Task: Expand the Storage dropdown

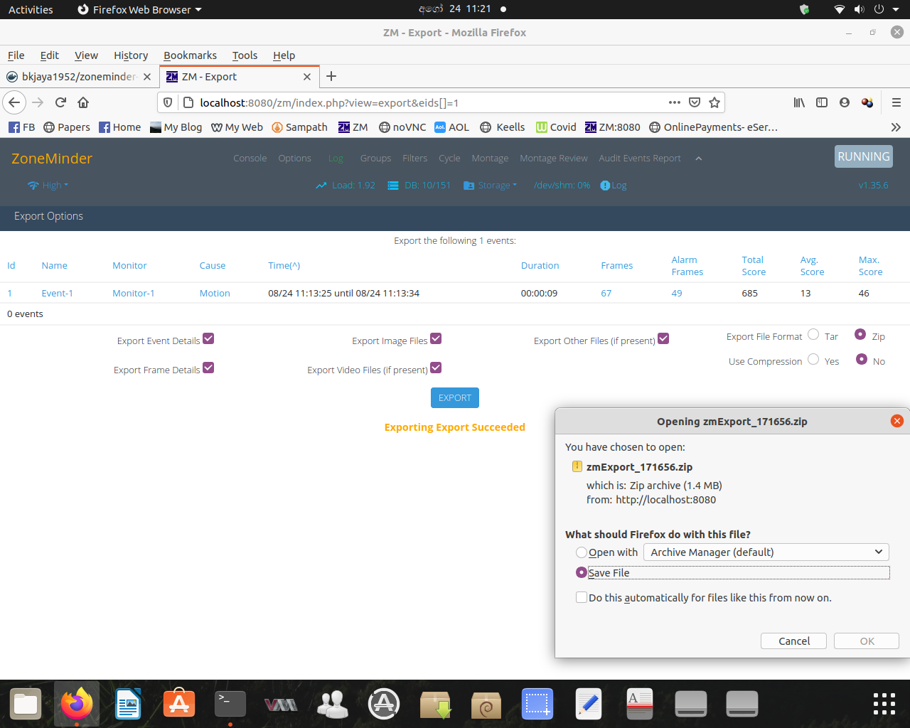Action: tap(491, 186)
